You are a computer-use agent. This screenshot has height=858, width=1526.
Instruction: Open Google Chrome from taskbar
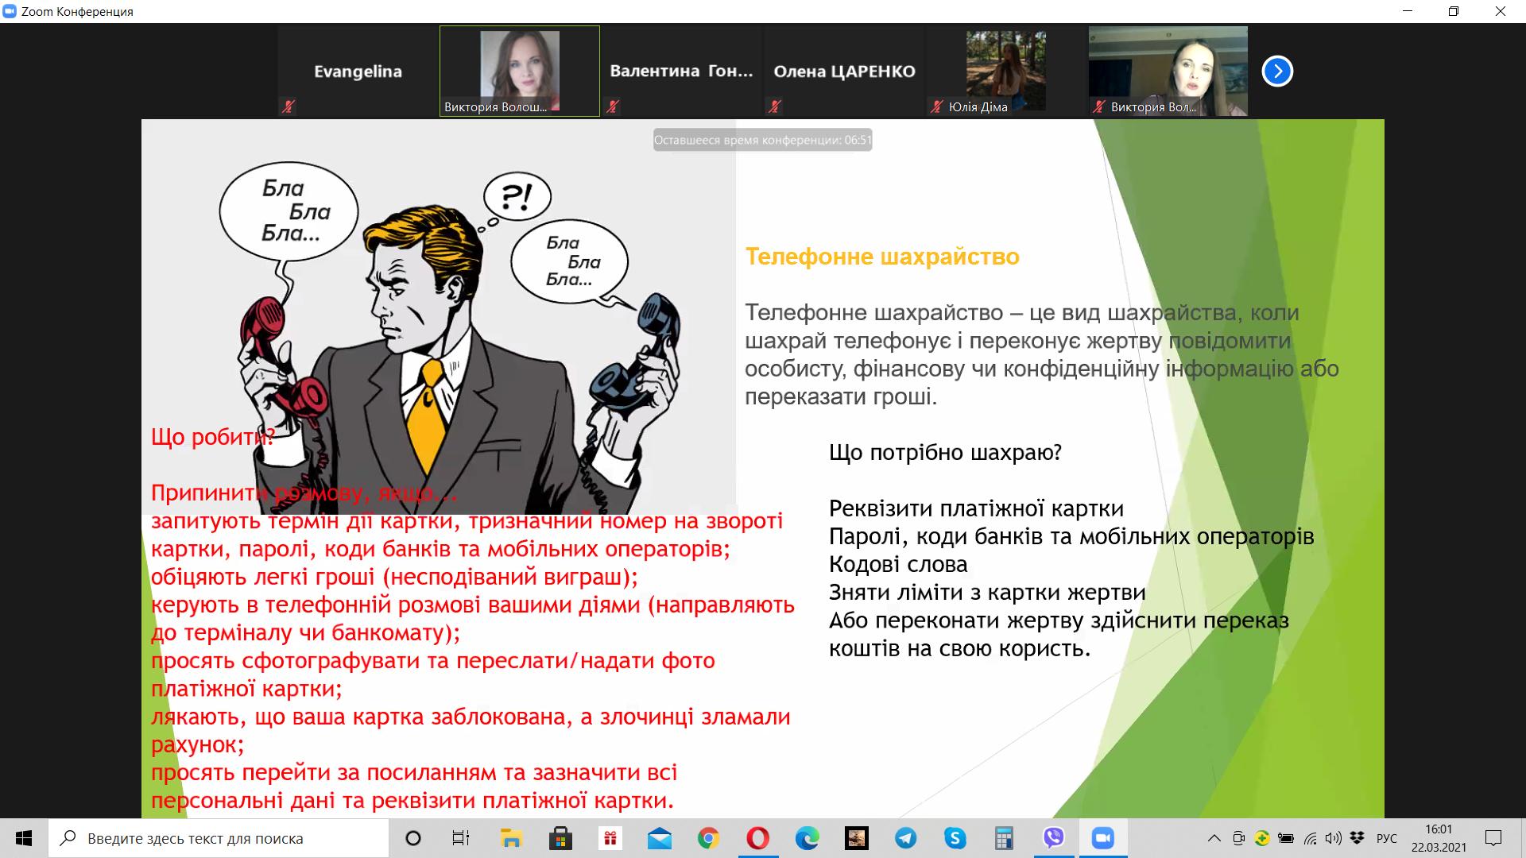click(708, 838)
